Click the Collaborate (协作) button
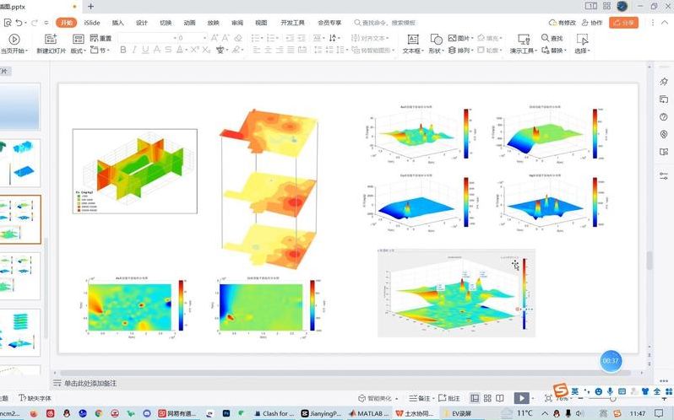 click(x=594, y=23)
